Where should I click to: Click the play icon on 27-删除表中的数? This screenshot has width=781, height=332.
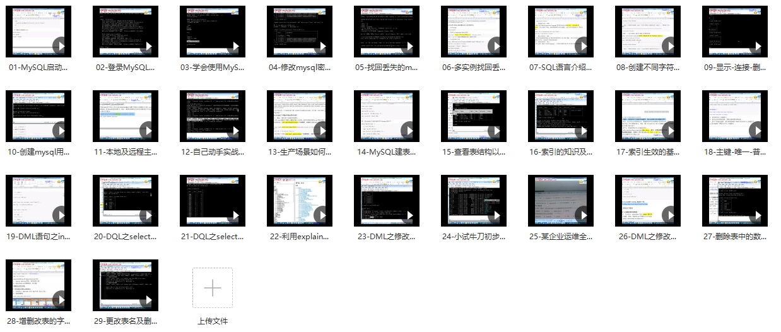(x=757, y=215)
